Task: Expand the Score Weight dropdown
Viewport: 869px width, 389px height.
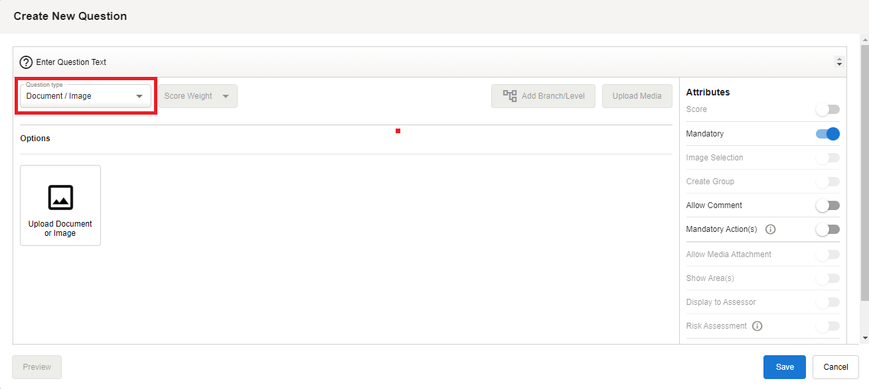Action: tap(197, 96)
